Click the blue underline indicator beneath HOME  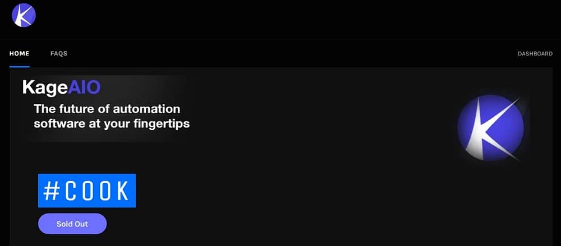click(19, 67)
